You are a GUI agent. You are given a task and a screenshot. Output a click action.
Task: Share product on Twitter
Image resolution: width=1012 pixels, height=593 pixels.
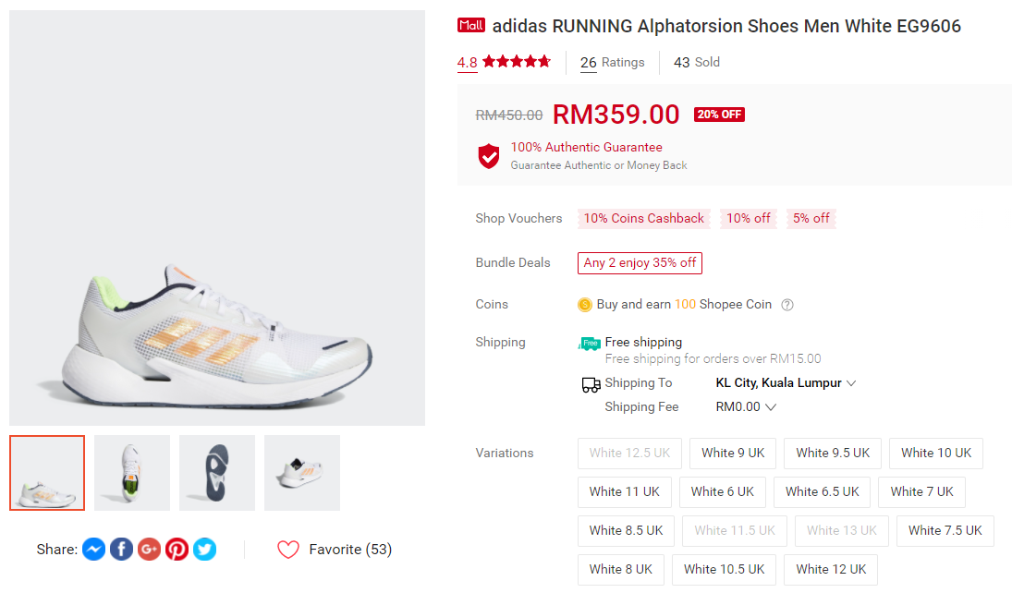pos(204,550)
